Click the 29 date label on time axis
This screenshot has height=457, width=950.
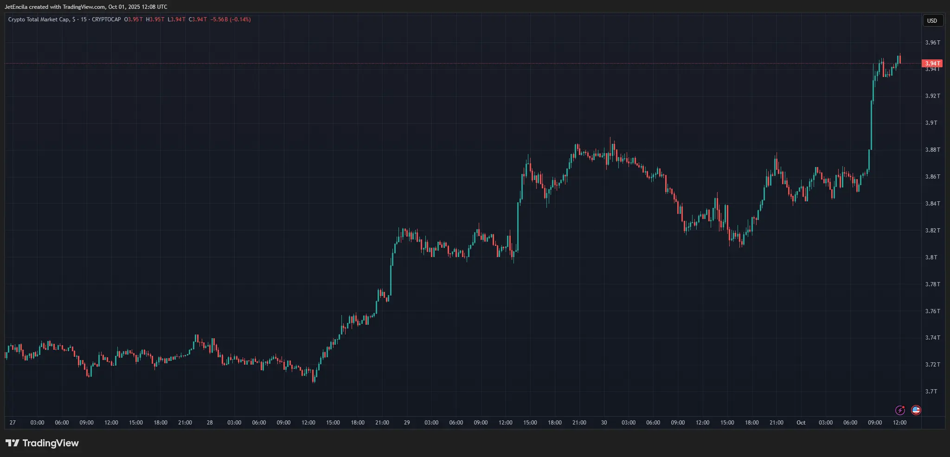point(407,423)
